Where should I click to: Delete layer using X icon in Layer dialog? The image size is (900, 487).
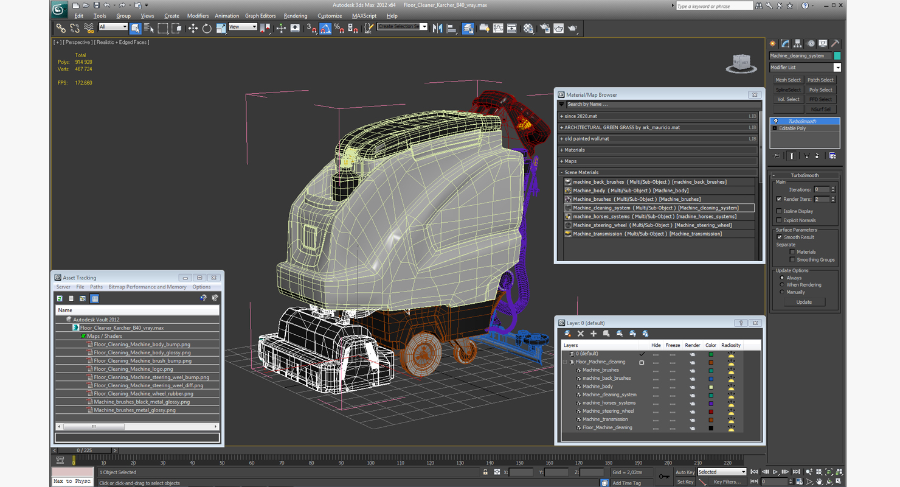click(x=580, y=334)
